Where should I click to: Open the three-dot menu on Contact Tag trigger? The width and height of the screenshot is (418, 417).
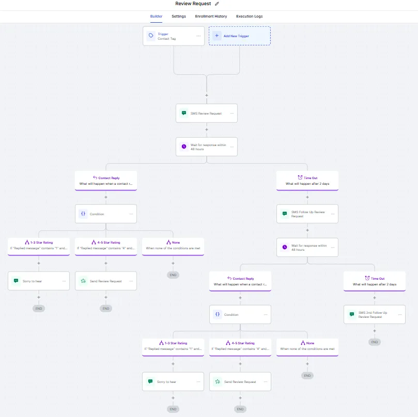(x=198, y=36)
